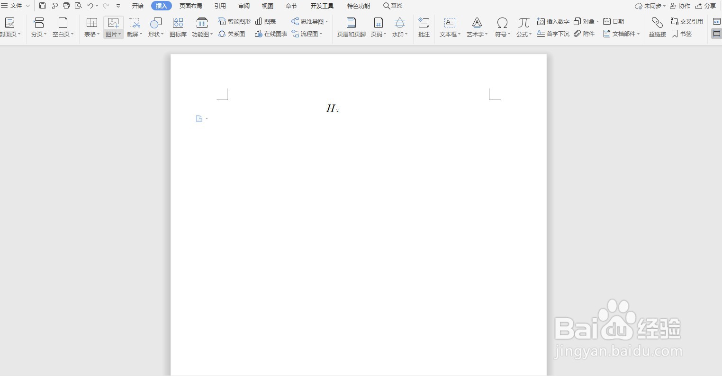Click the Print Preview icon
Viewport: 722px width, 376px height.
click(79, 6)
